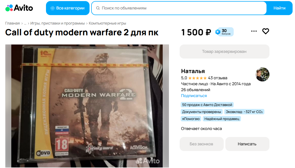Open the 43 отзыва reviews

218,78
